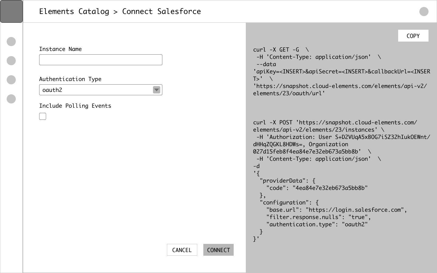Click the Connect Salesforce breadcrumb title
This screenshot has width=437, height=273.
pyautogui.click(x=161, y=12)
